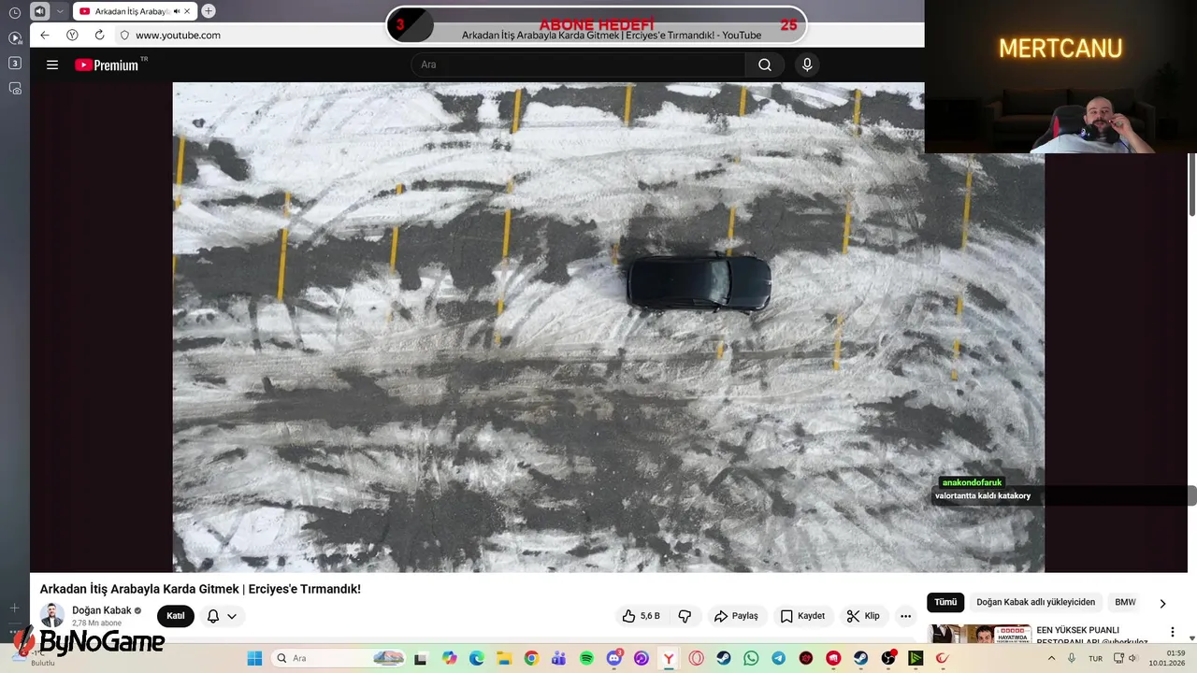This screenshot has width=1197, height=673.
Task: Mute audio on the YouTube tab
Action: tap(177, 11)
